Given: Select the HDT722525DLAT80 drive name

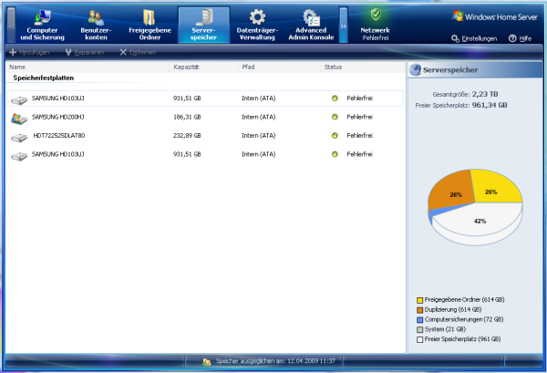Looking at the screenshot, I should click(59, 135).
